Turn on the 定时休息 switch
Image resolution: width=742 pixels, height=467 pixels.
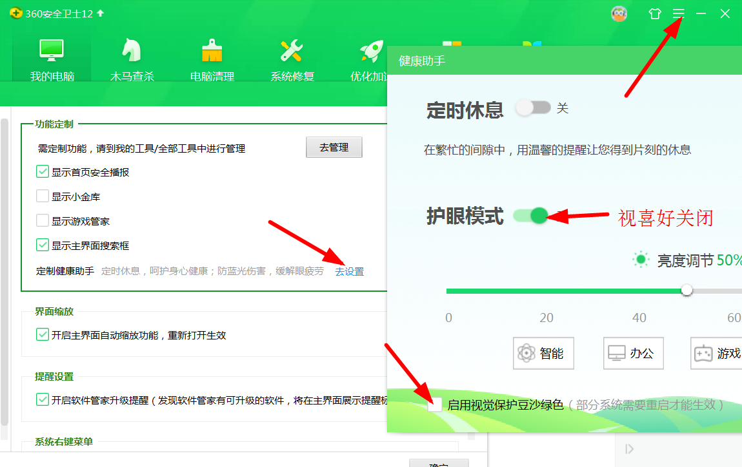tap(533, 108)
